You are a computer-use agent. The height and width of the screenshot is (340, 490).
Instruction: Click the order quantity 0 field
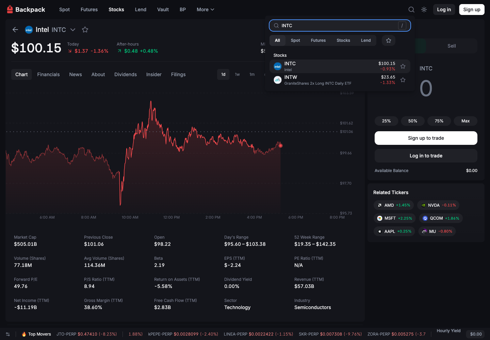tap(426, 88)
